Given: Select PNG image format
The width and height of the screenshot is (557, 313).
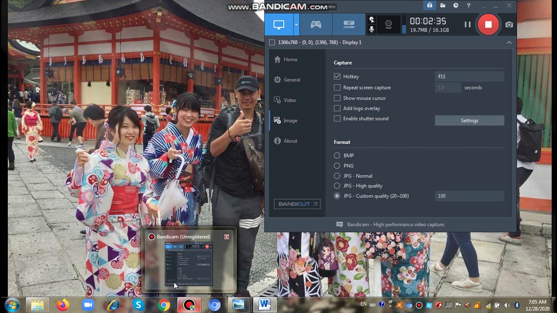Looking at the screenshot, I should [337, 166].
